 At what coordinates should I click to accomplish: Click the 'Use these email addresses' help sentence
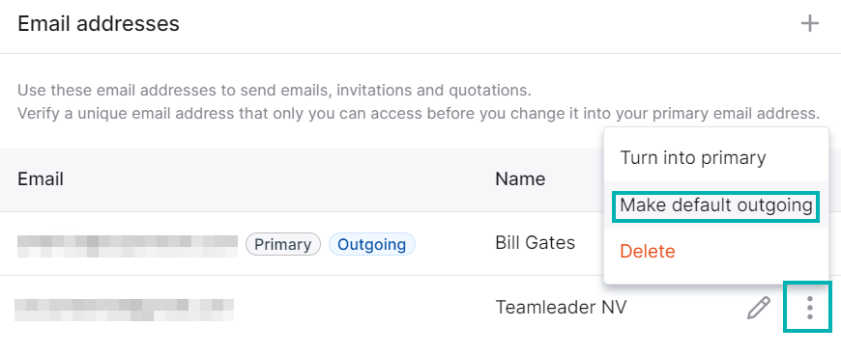coord(275,90)
